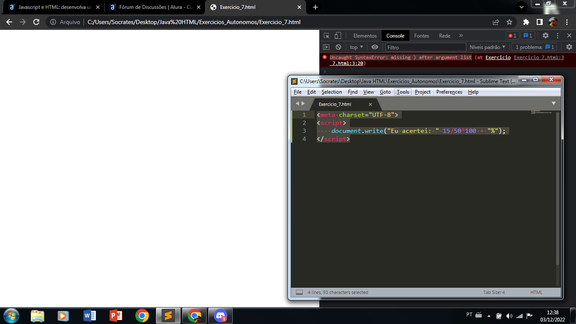Screen dimensions: 576x324
Task: Close the Exercicio_7.html Sublime tab
Action: click(371, 104)
